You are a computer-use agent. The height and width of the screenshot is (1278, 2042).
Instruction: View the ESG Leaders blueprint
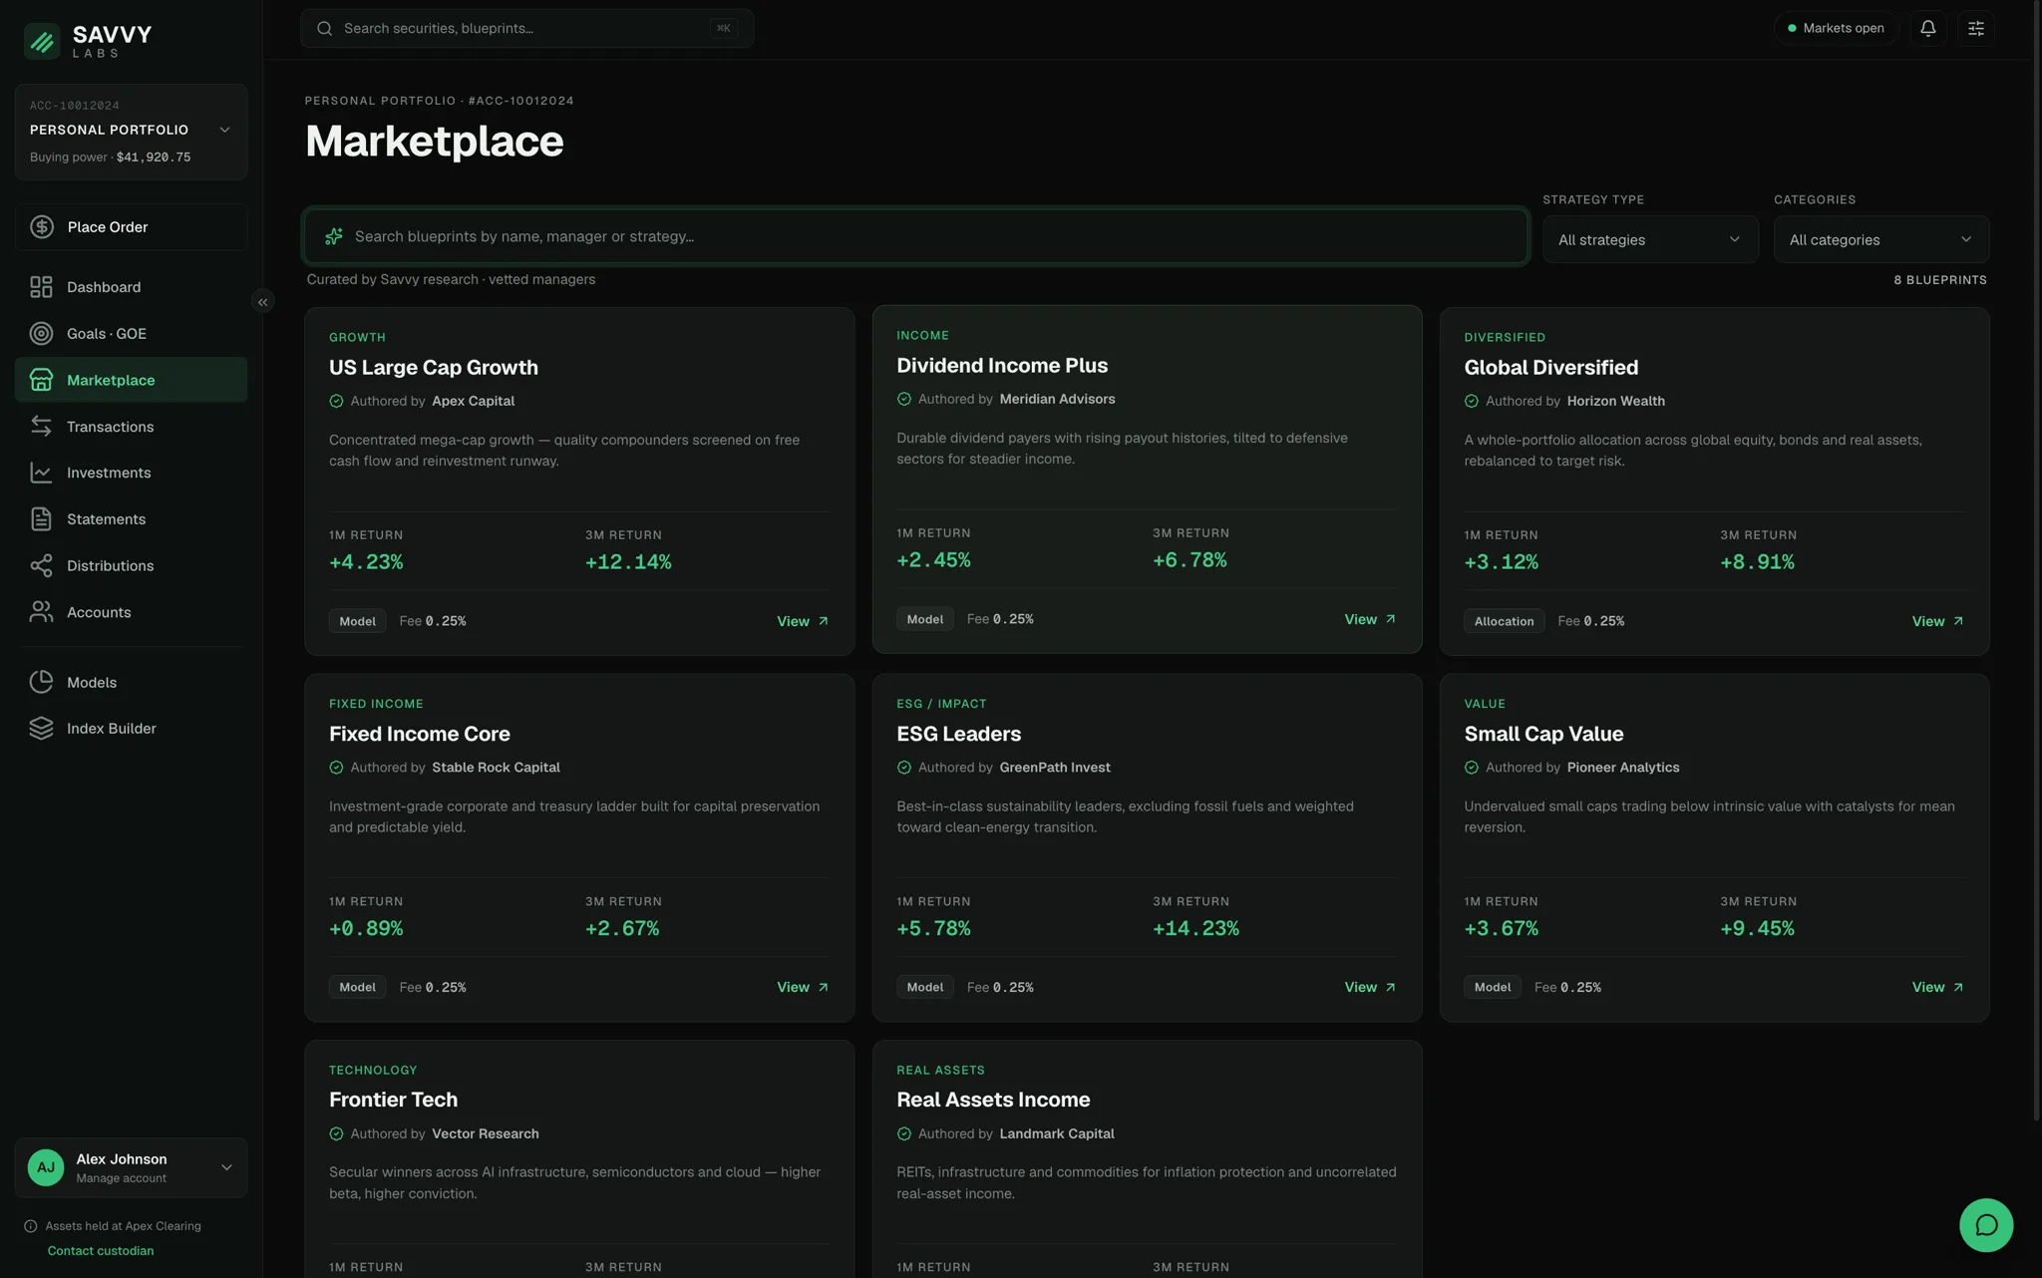point(1370,987)
